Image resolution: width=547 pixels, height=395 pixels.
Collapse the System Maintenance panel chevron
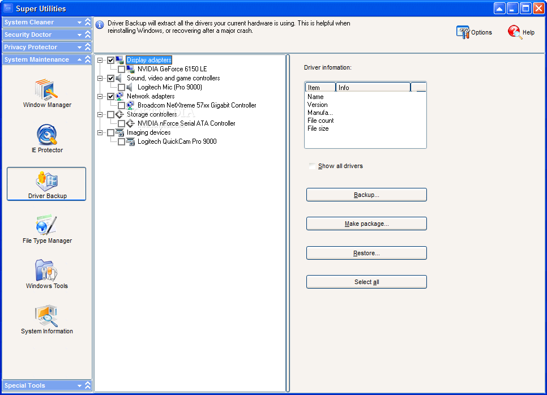[x=88, y=59]
